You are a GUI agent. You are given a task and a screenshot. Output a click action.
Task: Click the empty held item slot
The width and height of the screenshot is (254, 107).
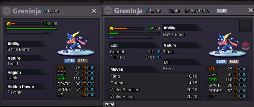pos(245,26)
